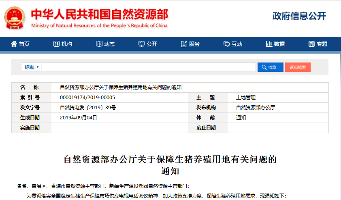Click the 废止日期 label cell
Viewport: 341px width, 200px height.
[x=208, y=128]
